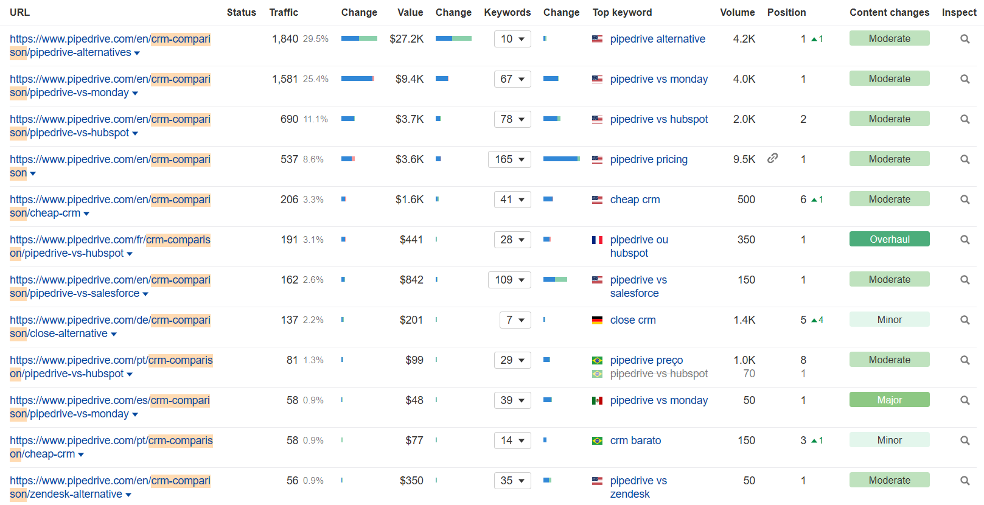The width and height of the screenshot is (984, 505).
Task: Sort by Value column header
Action: [410, 12]
